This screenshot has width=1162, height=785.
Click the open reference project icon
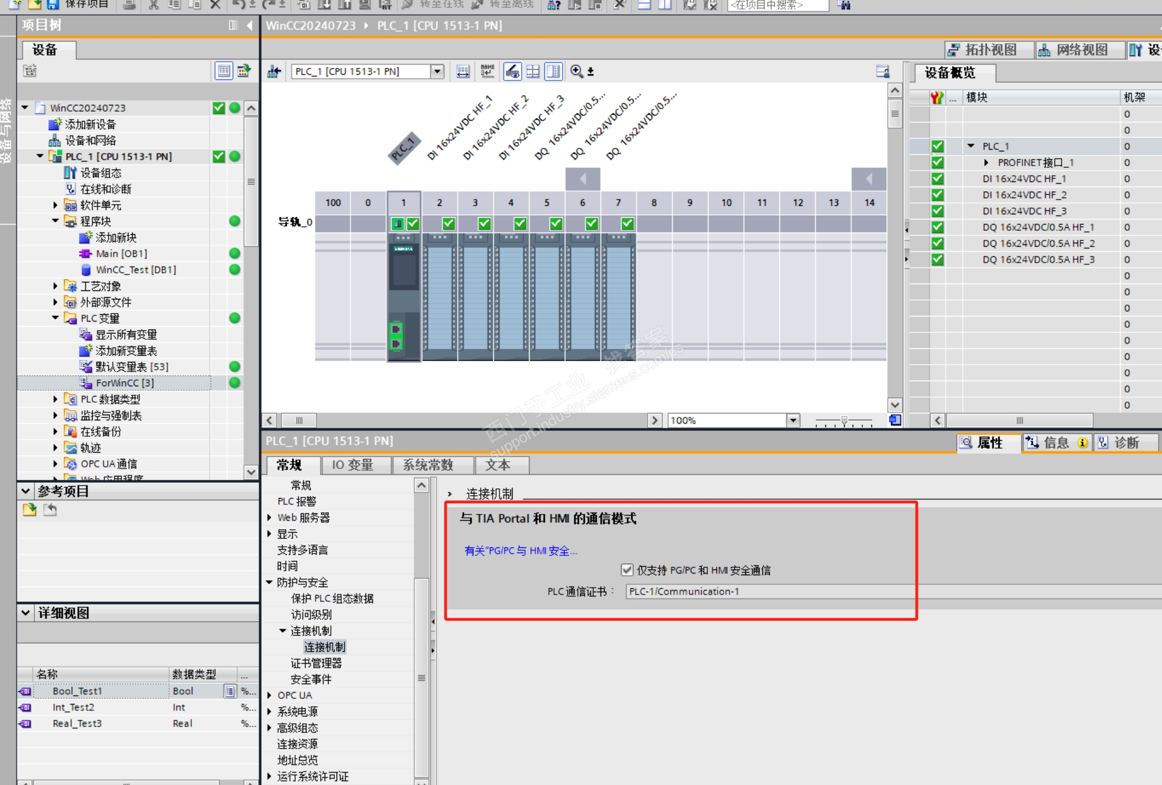point(30,509)
